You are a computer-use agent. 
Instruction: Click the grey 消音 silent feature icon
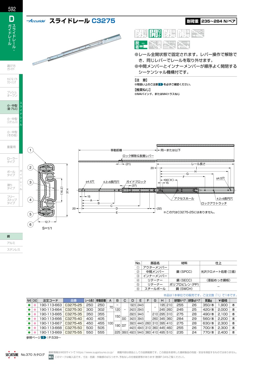155,45
